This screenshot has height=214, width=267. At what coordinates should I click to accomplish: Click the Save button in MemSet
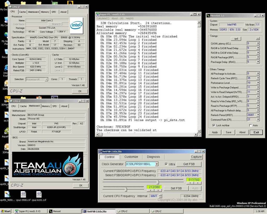(x=228, y=132)
